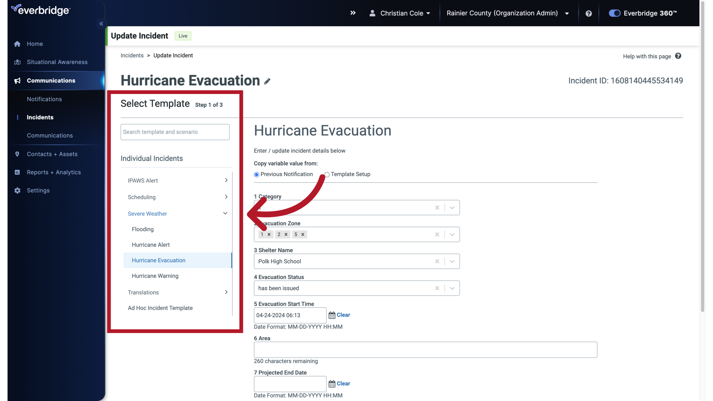Open Settings using the gear icon
Screen dimensions: 713x401
coord(17,190)
